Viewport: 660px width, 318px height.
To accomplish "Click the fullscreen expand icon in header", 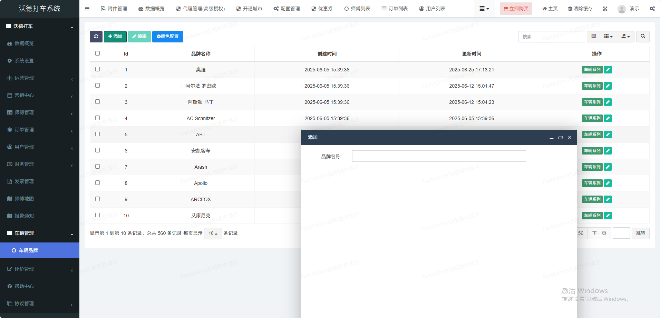I will (x=605, y=9).
